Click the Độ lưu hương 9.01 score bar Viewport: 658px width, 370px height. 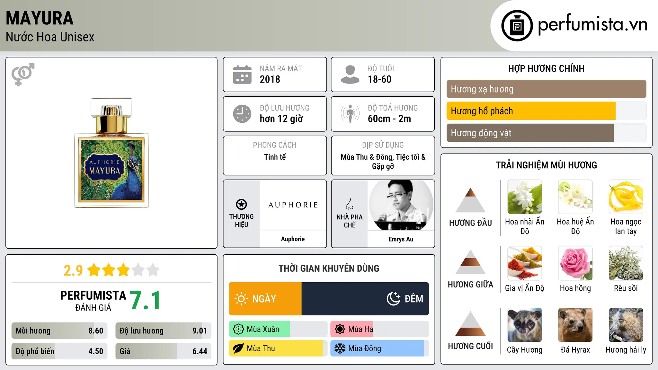coord(163,331)
